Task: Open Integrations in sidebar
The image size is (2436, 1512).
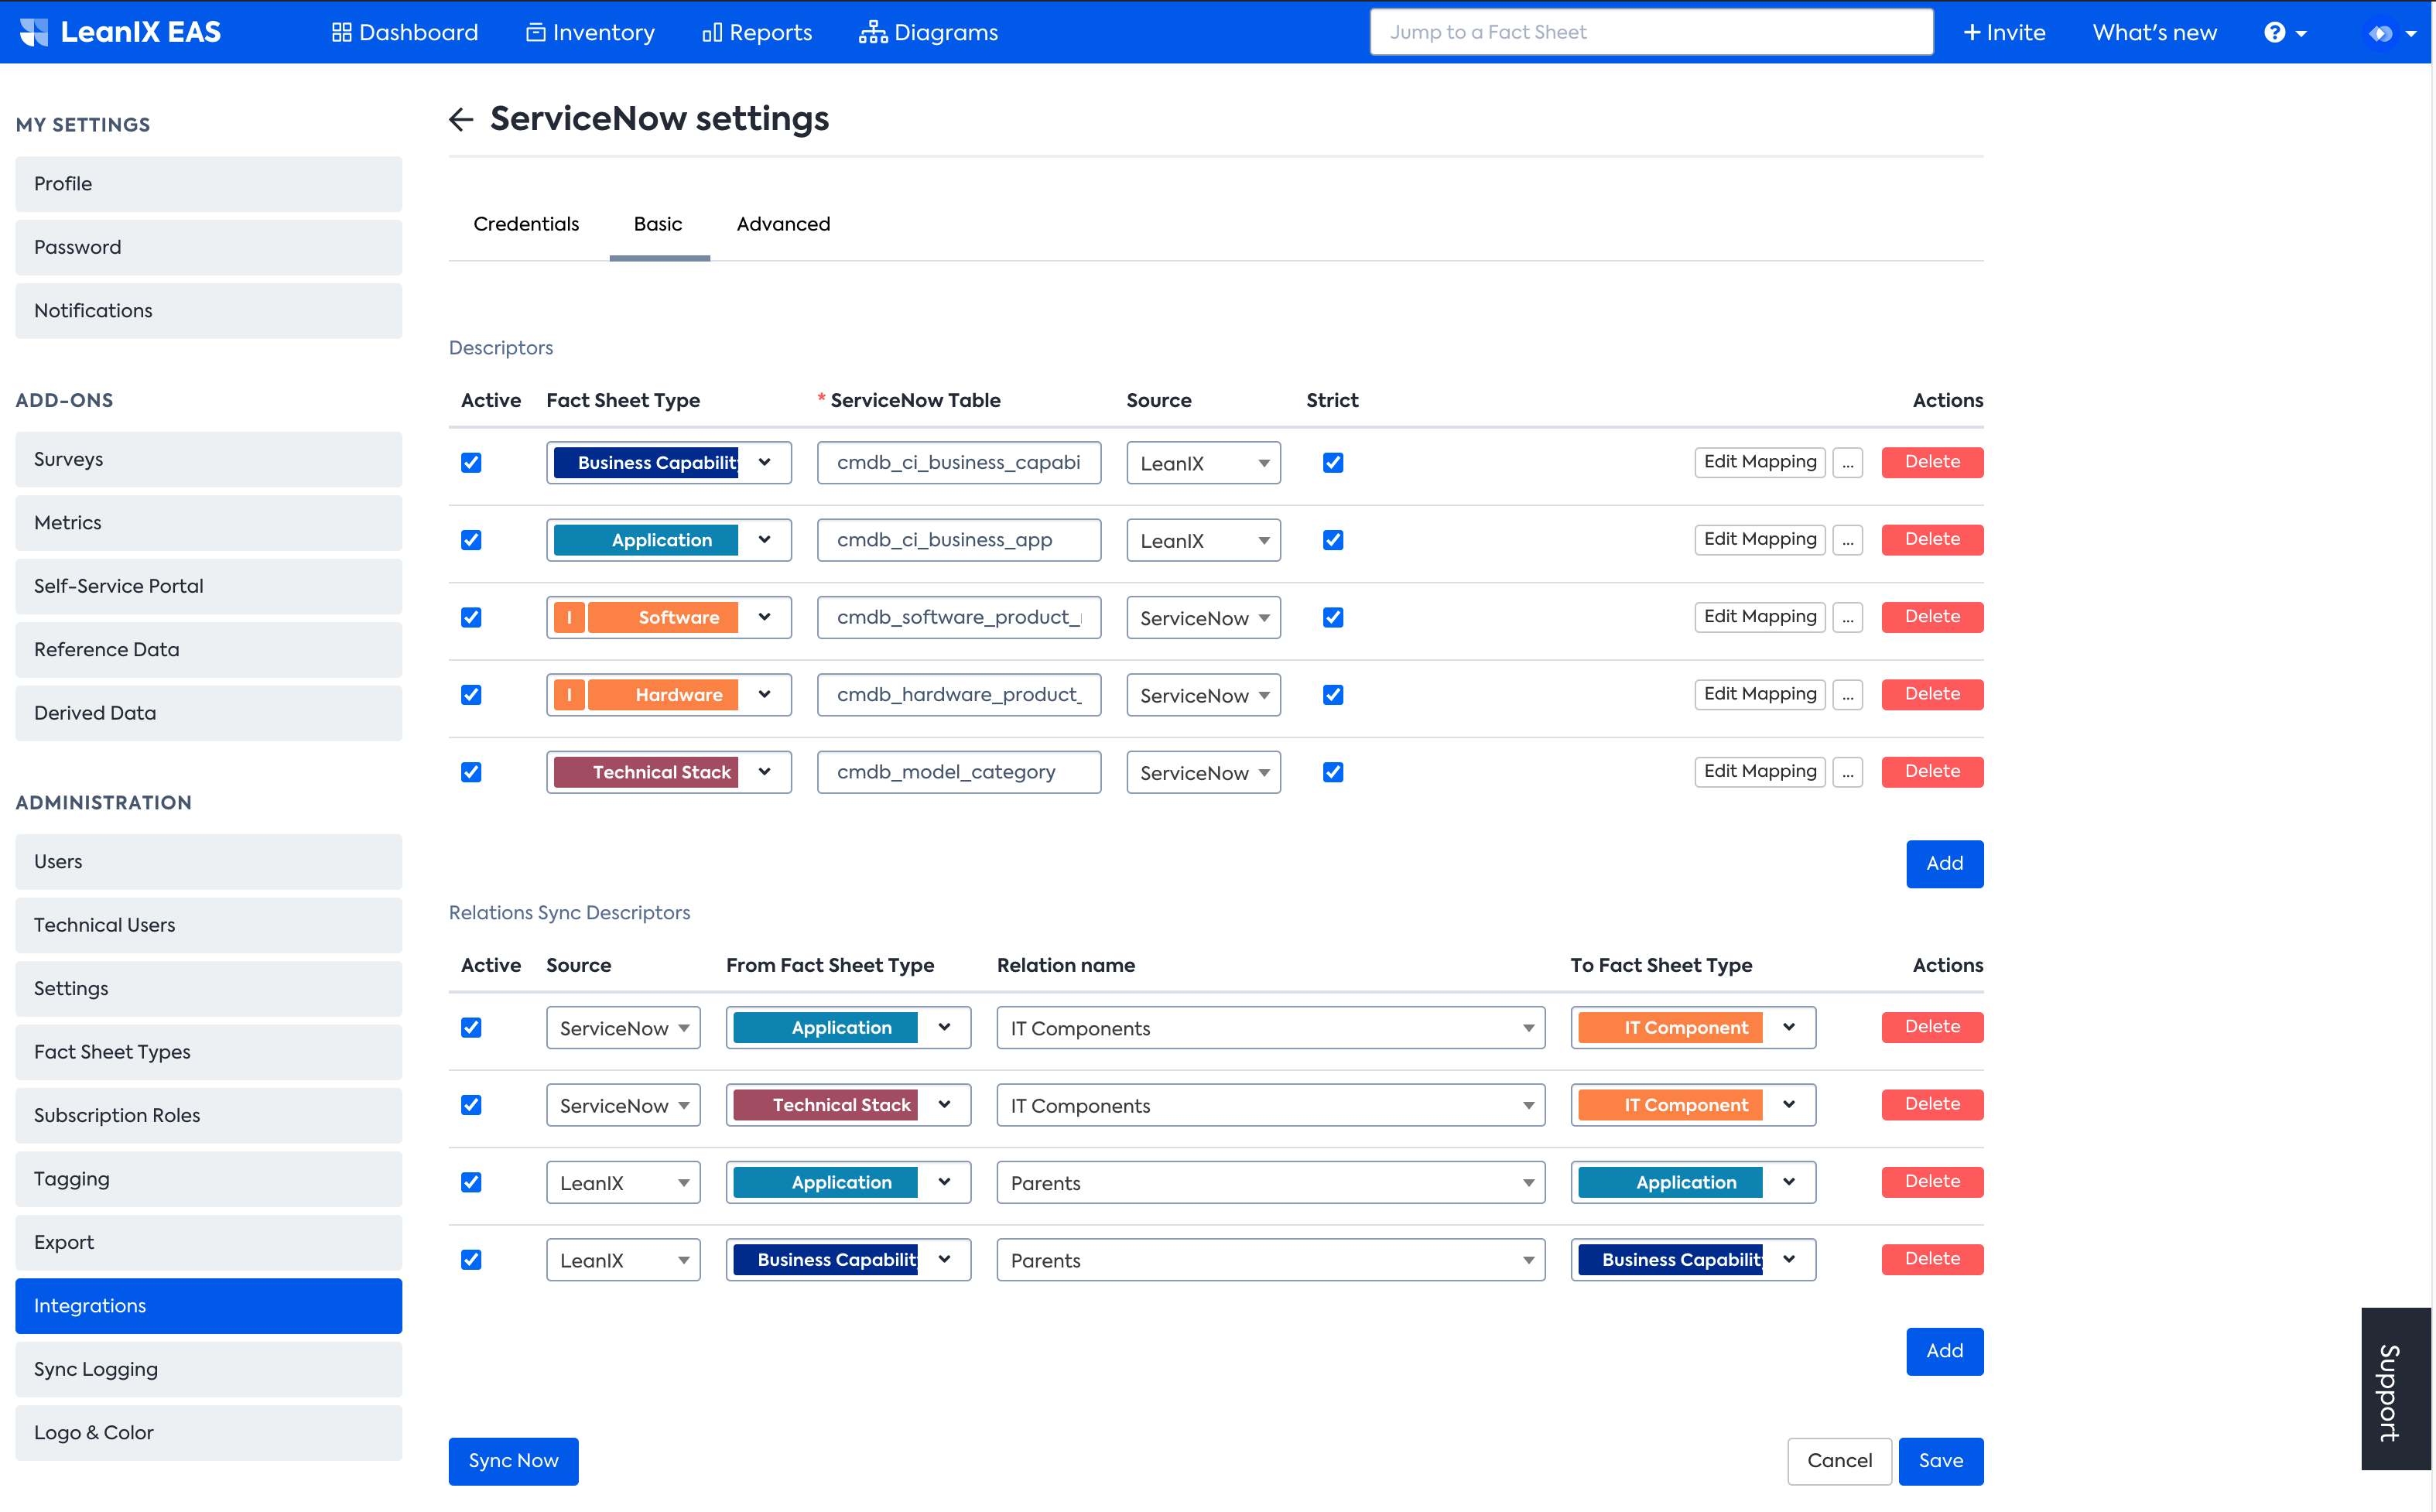Action: pos(209,1306)
